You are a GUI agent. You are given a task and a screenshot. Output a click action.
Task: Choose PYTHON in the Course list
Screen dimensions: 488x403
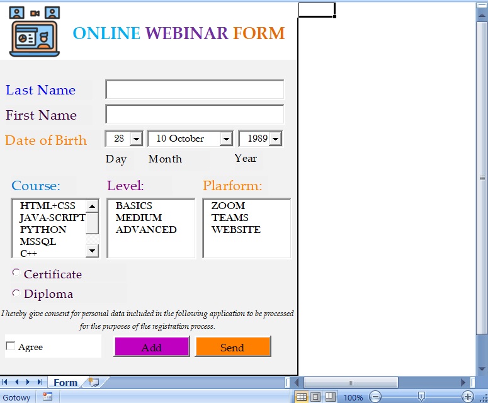(x=43, y=229)
